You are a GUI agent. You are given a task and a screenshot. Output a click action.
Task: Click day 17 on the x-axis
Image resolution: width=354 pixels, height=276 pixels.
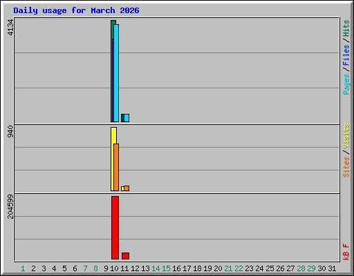[187, 268]
